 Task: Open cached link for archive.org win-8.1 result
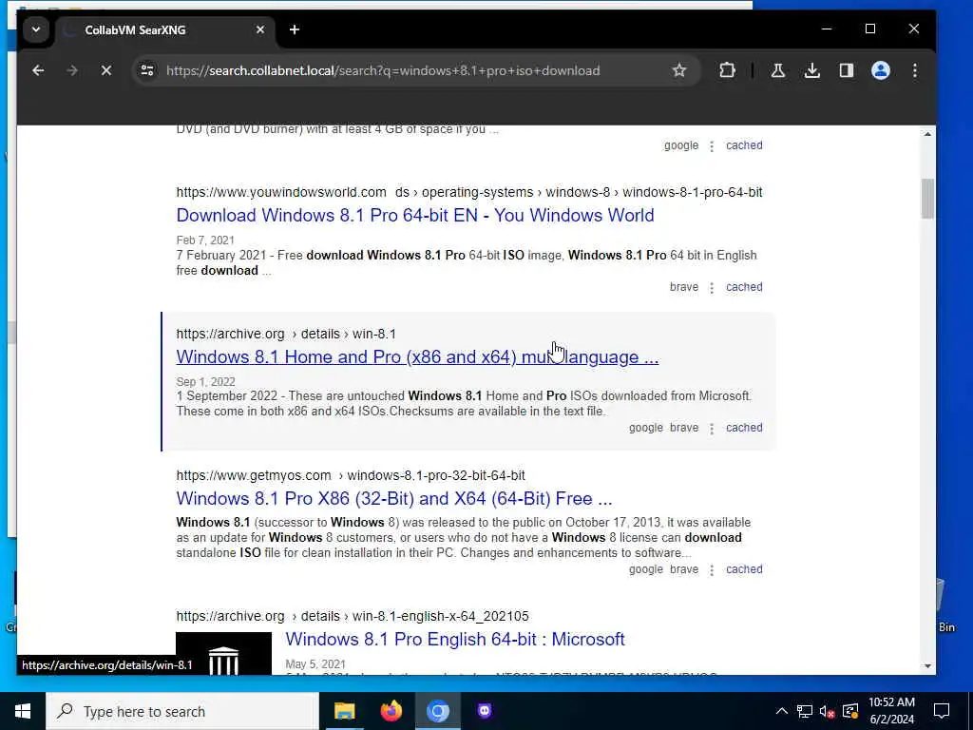click(x=744, y=428)
